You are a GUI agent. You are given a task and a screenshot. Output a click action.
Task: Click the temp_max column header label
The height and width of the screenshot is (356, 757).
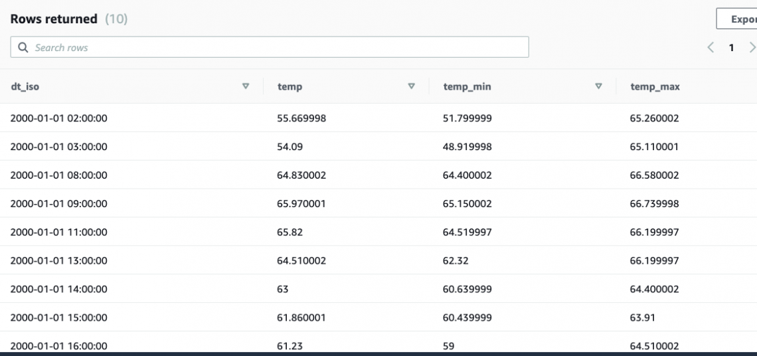655,87
